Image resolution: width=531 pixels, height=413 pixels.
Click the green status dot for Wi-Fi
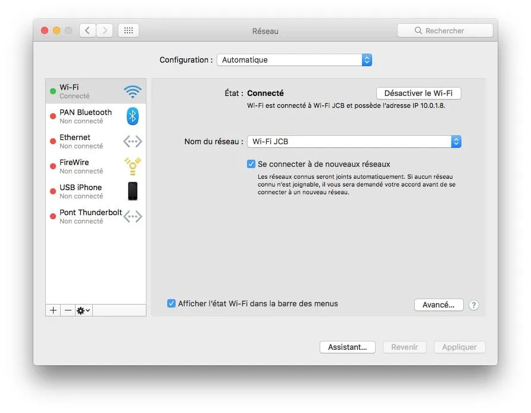click(x=53, y=91)
